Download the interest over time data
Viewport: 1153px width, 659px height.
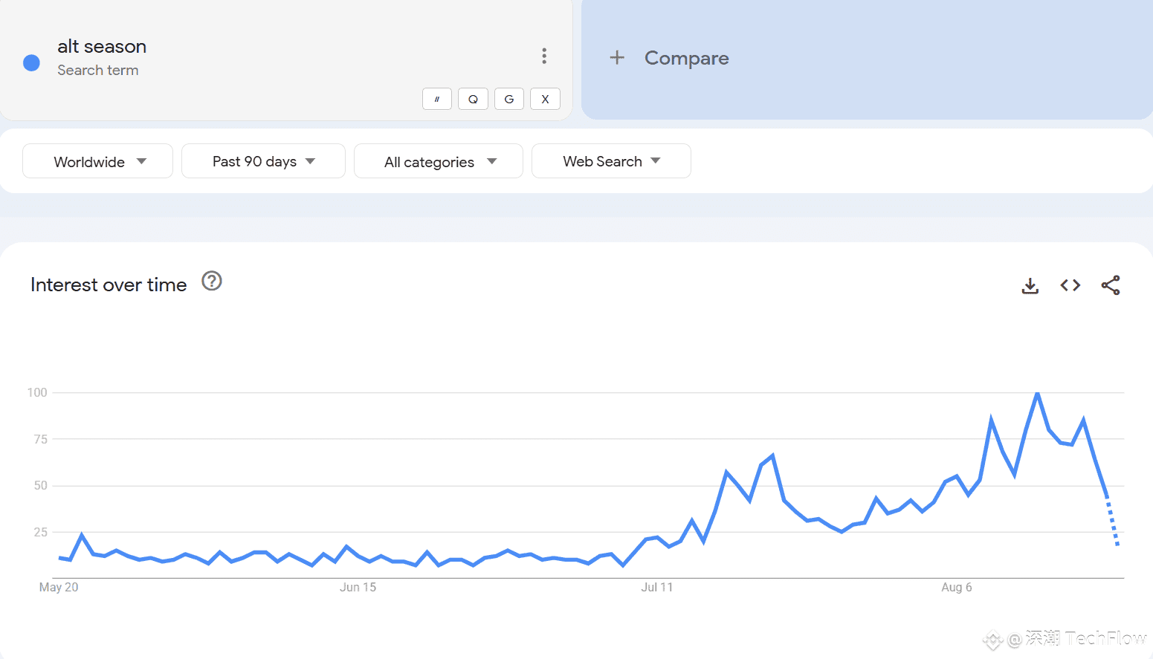coord(1030,285)
